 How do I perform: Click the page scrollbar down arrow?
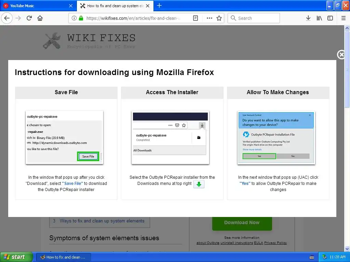[347, 249]
